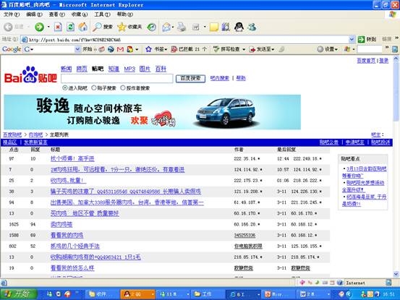Click the Windows flag logo in menu bar corner
Viewport: 400px width, 300px height.
tap(393, 14)
